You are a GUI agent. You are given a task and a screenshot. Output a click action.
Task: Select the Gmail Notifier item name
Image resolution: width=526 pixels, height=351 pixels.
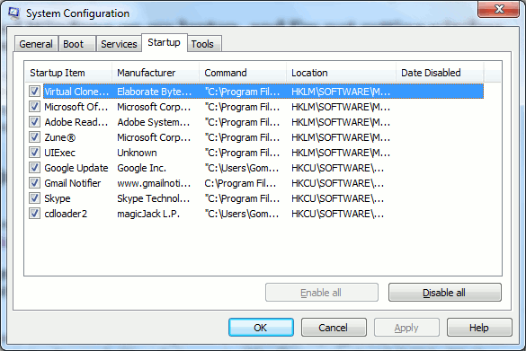click(73, 183)
